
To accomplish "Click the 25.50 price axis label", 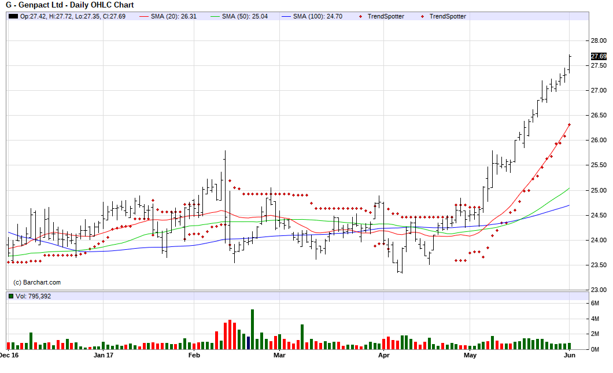I will (599, 165).
